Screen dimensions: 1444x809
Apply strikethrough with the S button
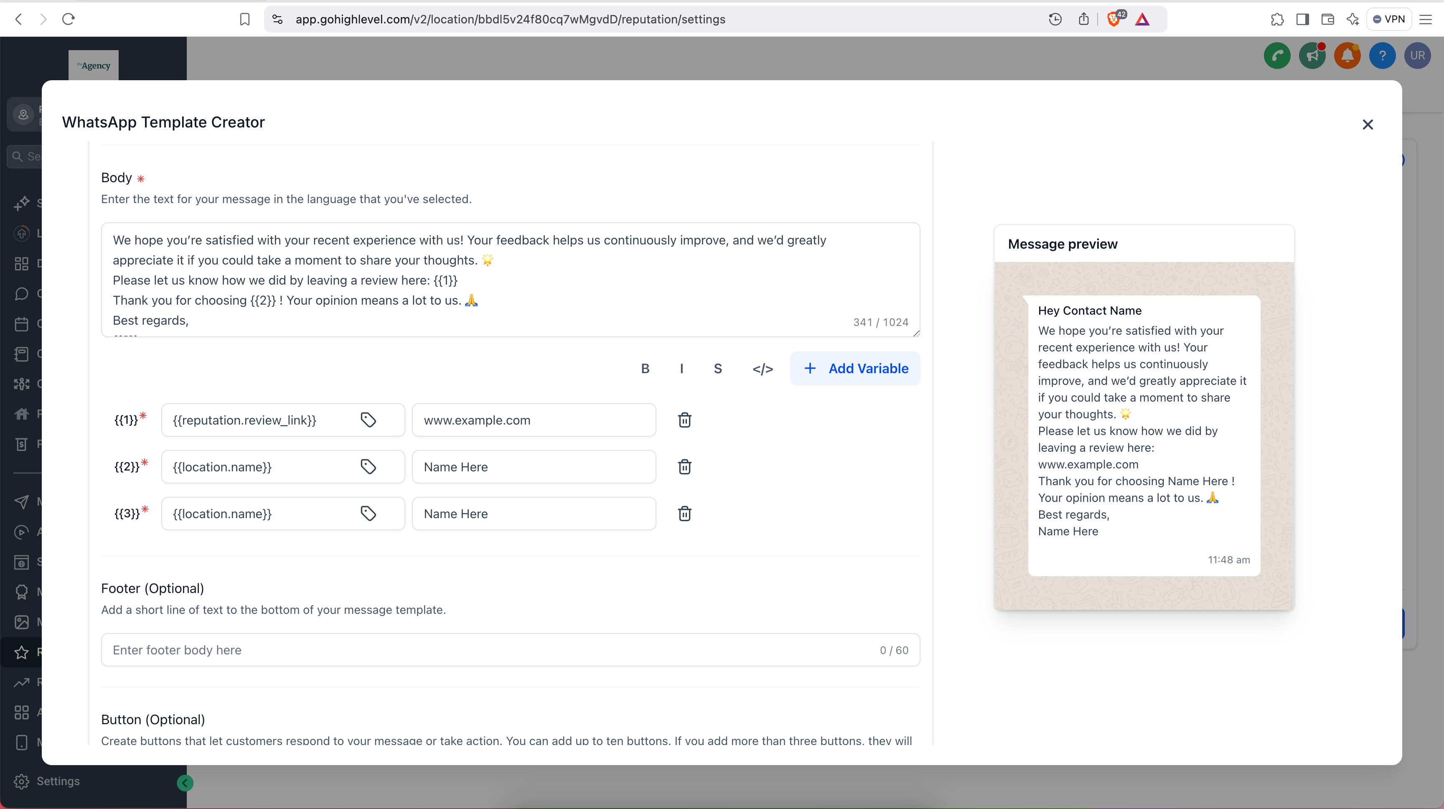click(717, 368)
